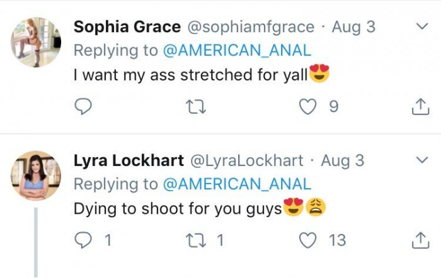441x278 pixels.
Task: Like Sophia Grace's tweet with 9 likes
Action: coord(309,107)
